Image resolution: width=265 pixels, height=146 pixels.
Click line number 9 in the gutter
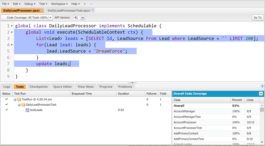click(x=8, y=76)
